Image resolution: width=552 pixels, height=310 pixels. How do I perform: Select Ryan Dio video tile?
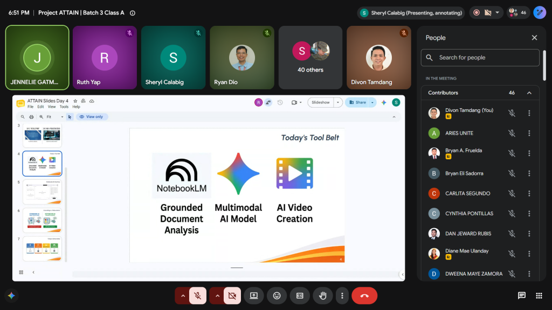coord(242,58)
